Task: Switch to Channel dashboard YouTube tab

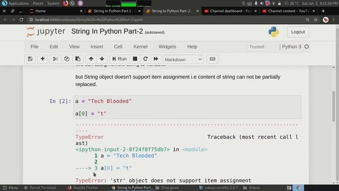Action: (230, 11)
